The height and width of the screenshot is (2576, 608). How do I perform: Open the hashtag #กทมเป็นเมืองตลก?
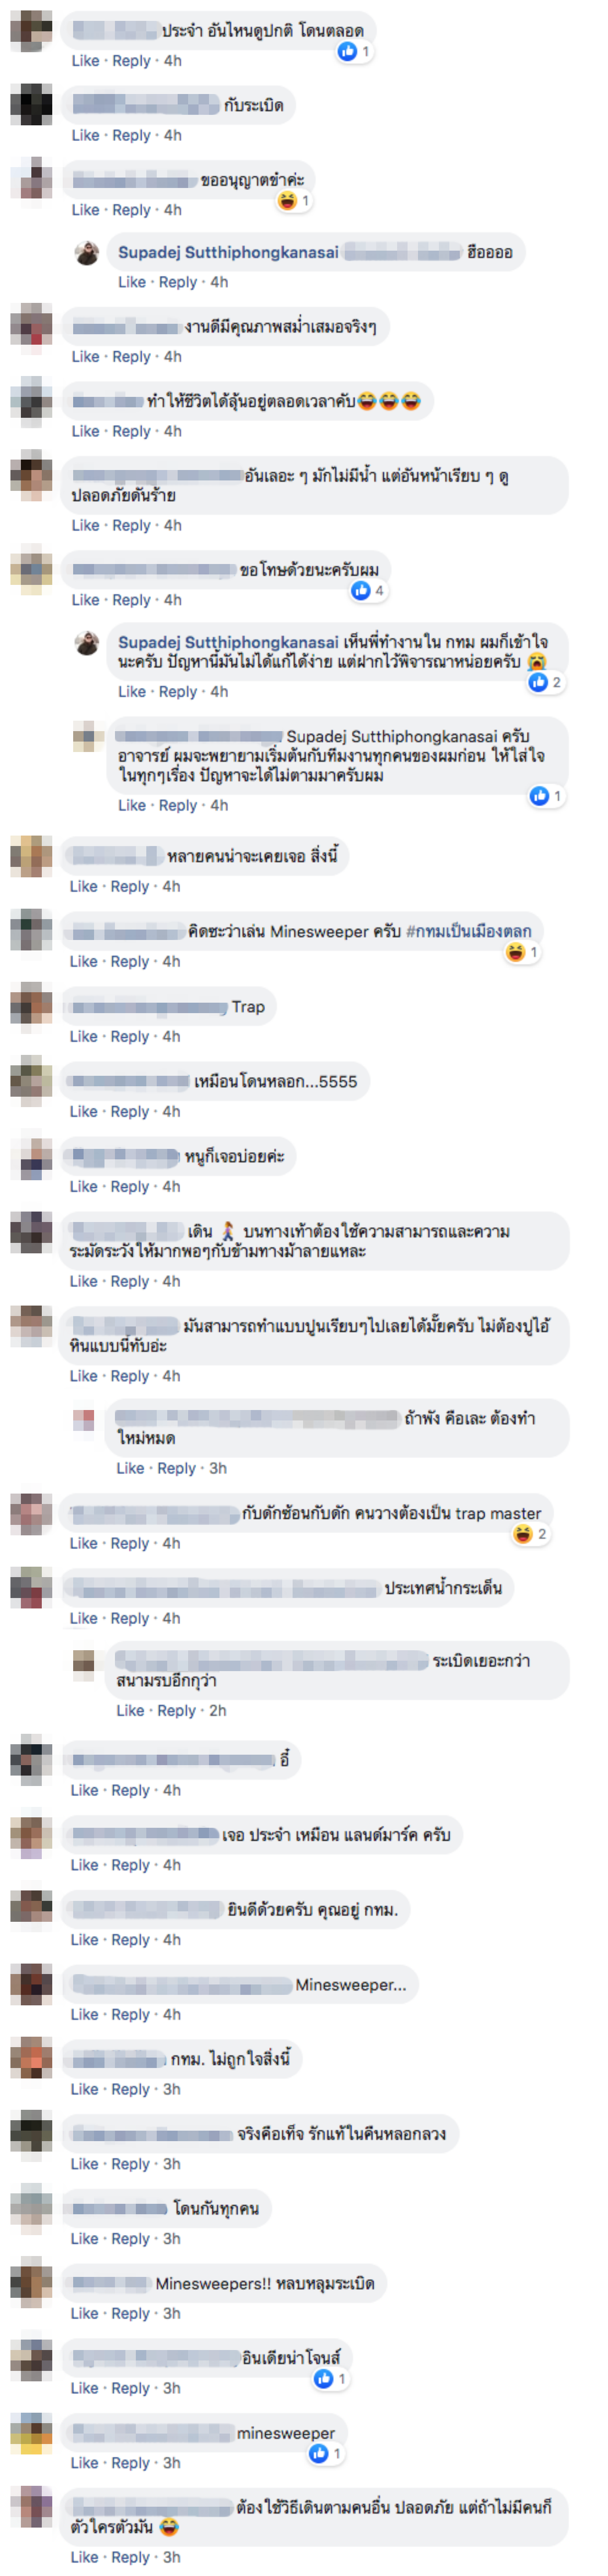point(469,931)
